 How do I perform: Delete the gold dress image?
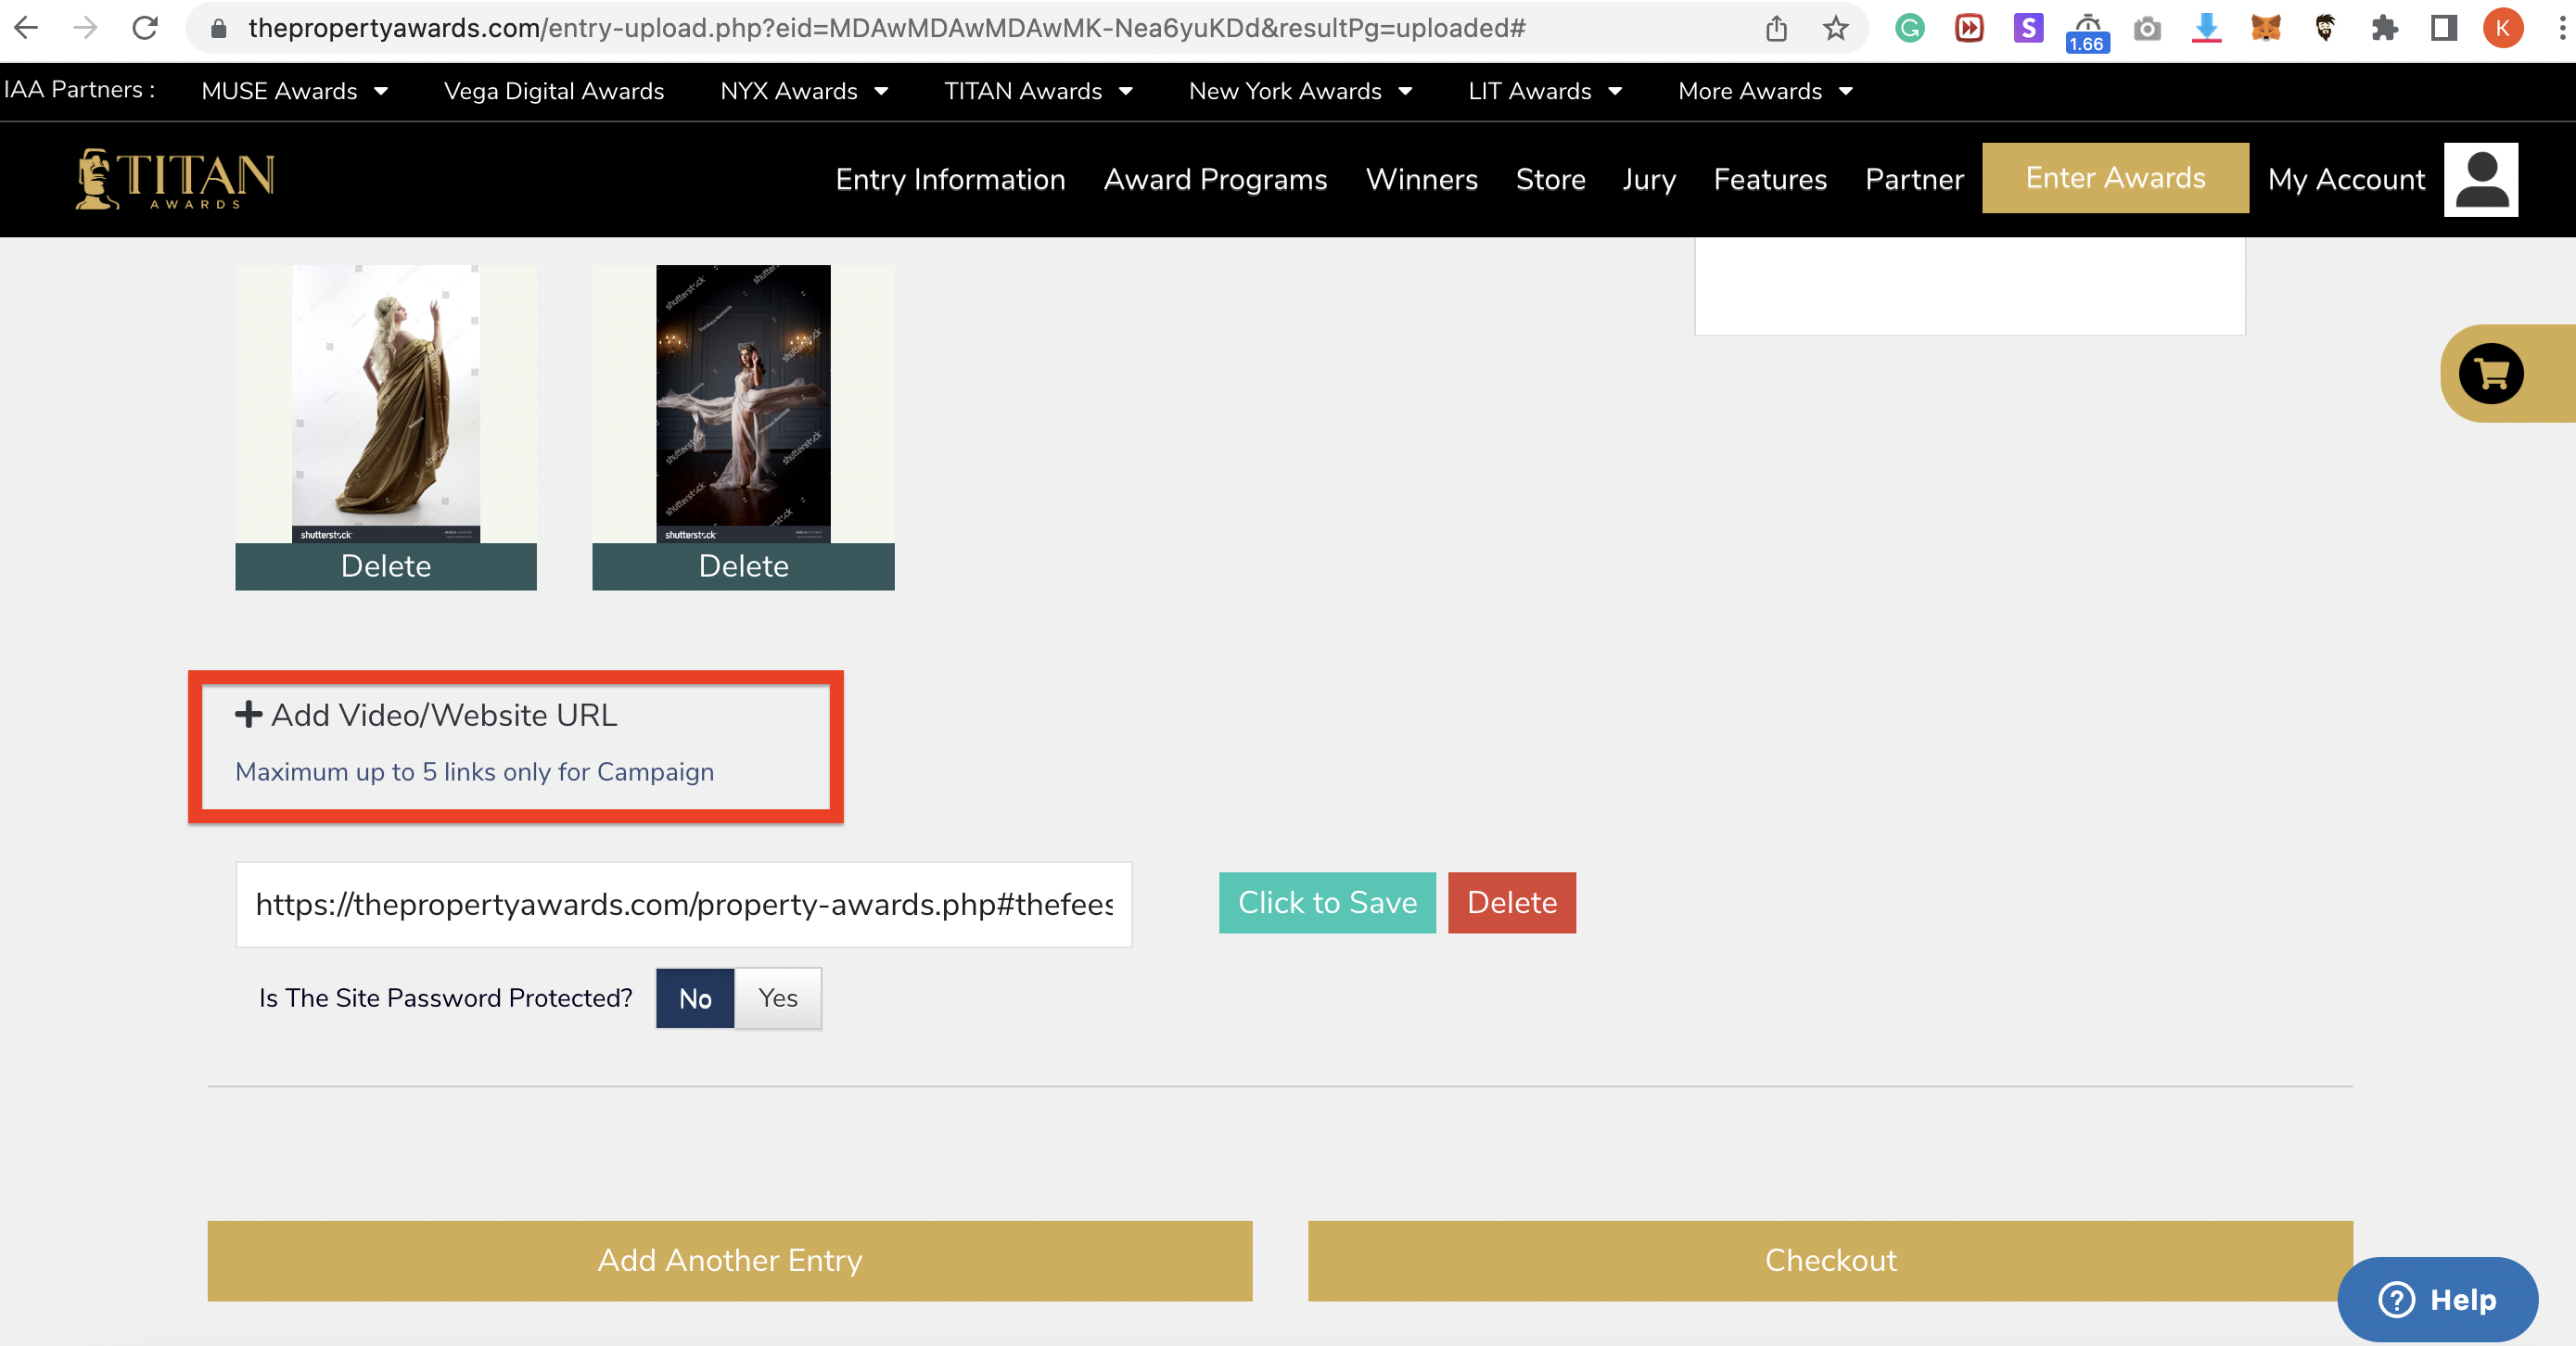[x=386, y=566]
